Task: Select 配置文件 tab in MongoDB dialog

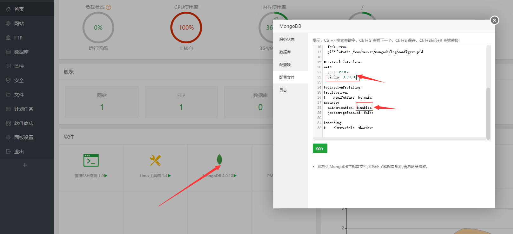Action: click(291, 77)
